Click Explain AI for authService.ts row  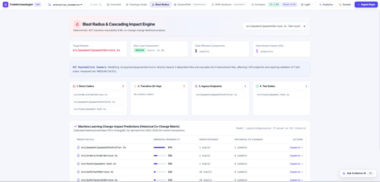point(296,172)
